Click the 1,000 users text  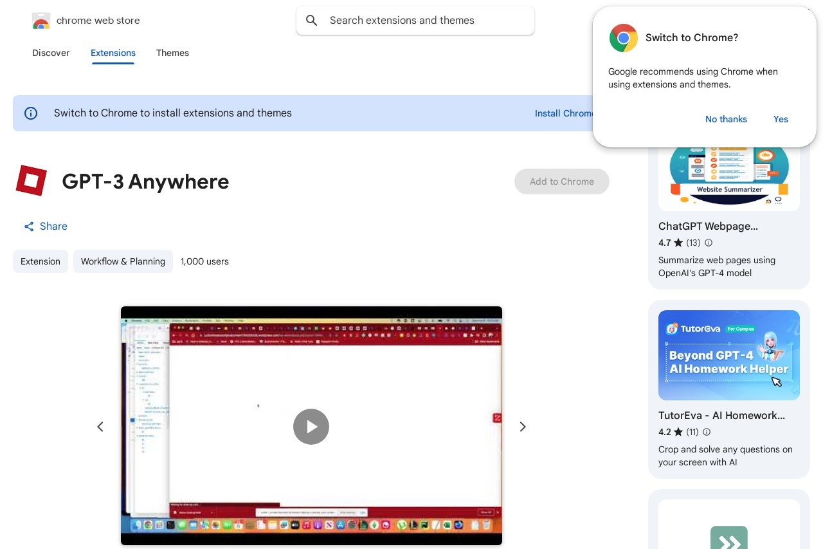(204, 261)
